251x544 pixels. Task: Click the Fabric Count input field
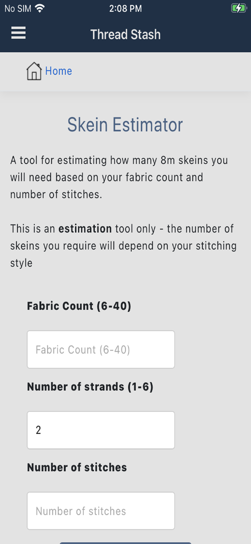tap(101, 349)
